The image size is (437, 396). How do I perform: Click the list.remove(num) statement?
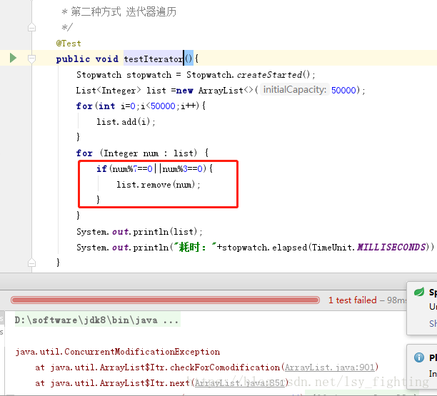pyautogui.click(x=159, y=185)
